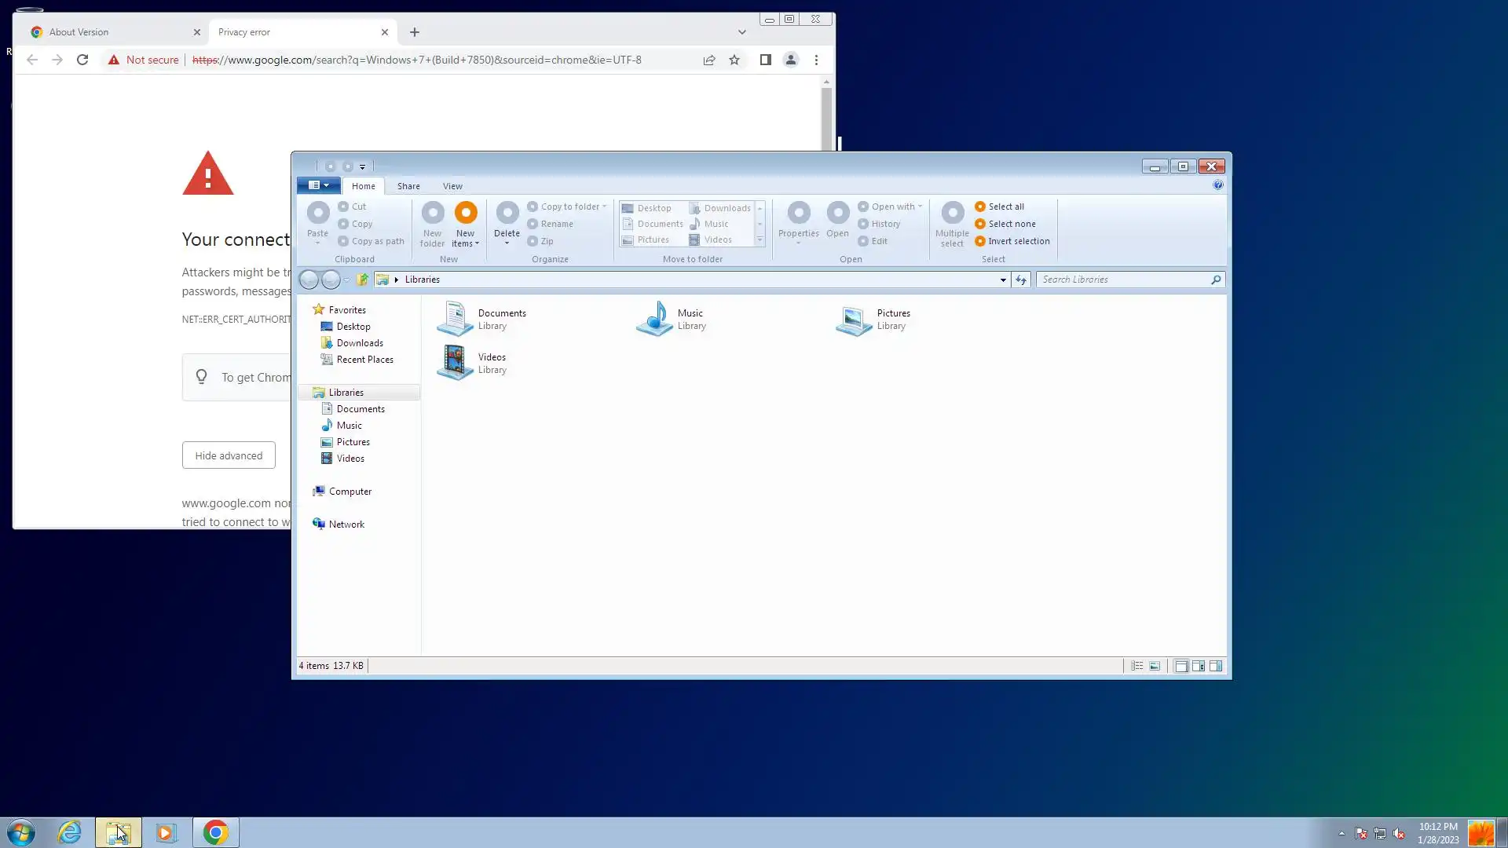
Task: Click the Search Libraries field
Action: click(1123, 280)
